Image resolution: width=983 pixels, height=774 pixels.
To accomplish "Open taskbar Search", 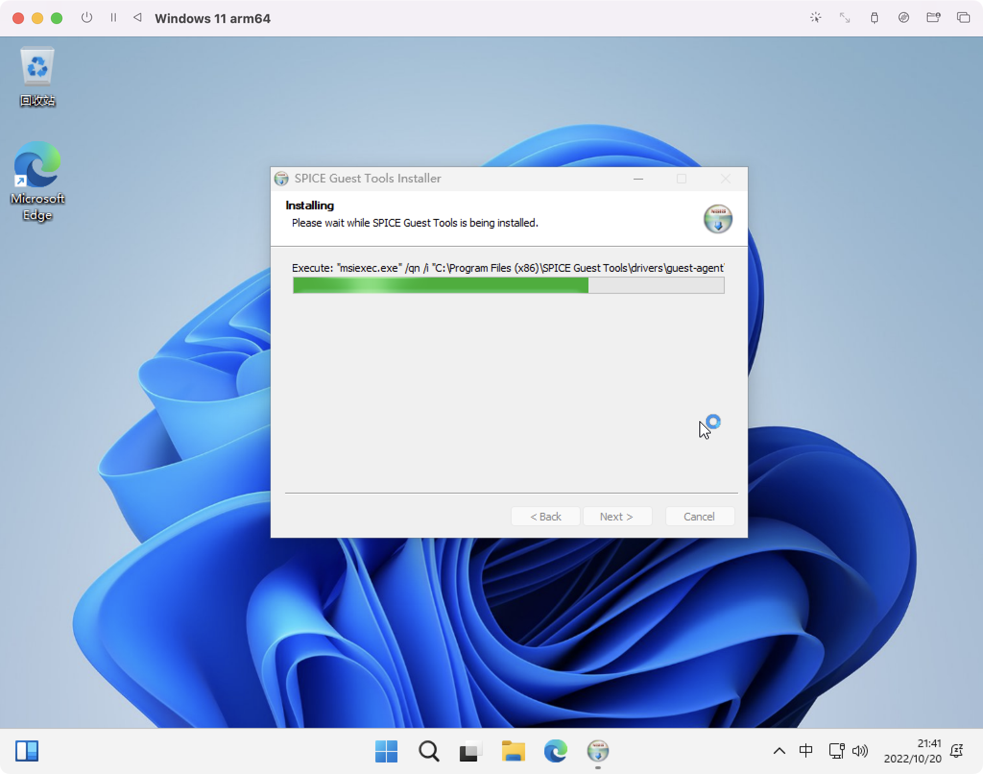I will [429, 751].
